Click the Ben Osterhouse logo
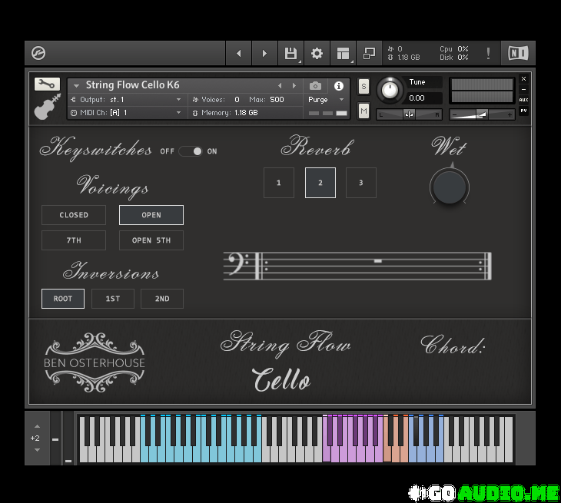The image size is (561, 503). (x=95, y=362)
